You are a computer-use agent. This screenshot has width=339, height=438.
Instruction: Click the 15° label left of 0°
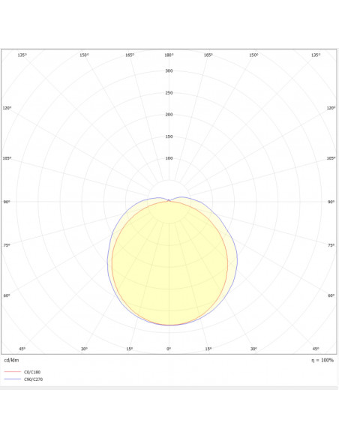click(x=130, y=349)
